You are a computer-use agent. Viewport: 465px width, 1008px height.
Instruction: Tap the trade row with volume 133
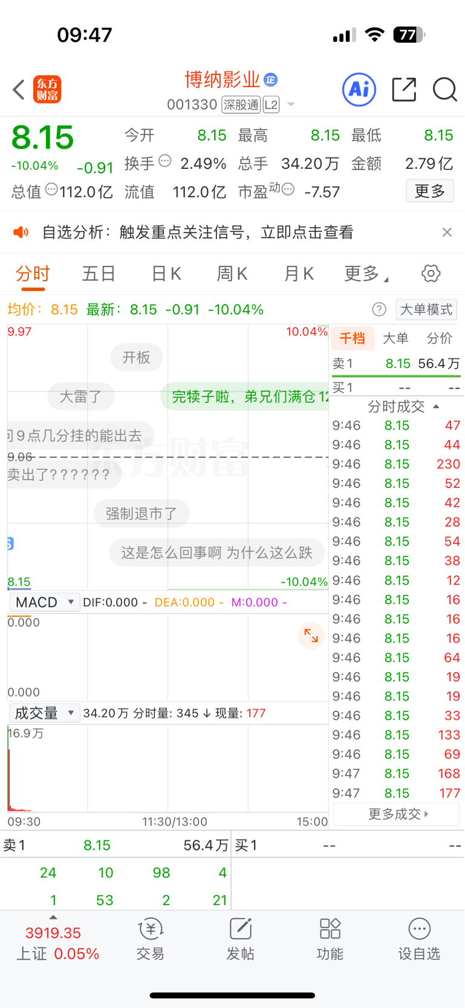click(397, 735)
